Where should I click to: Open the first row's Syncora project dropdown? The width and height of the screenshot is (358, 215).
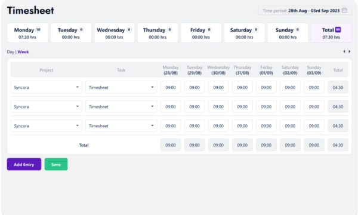tap(47, 87)
